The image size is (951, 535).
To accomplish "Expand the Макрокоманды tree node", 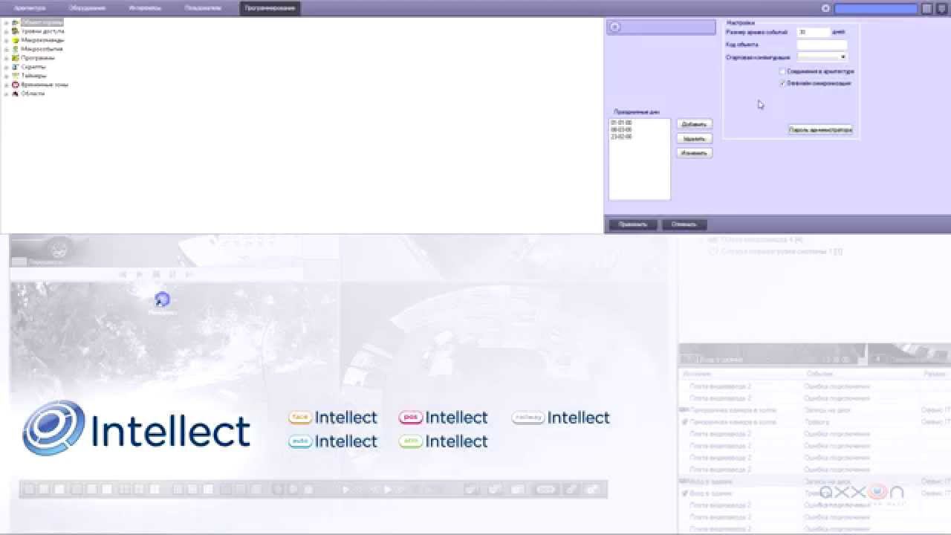I will [x=6, y=40].
